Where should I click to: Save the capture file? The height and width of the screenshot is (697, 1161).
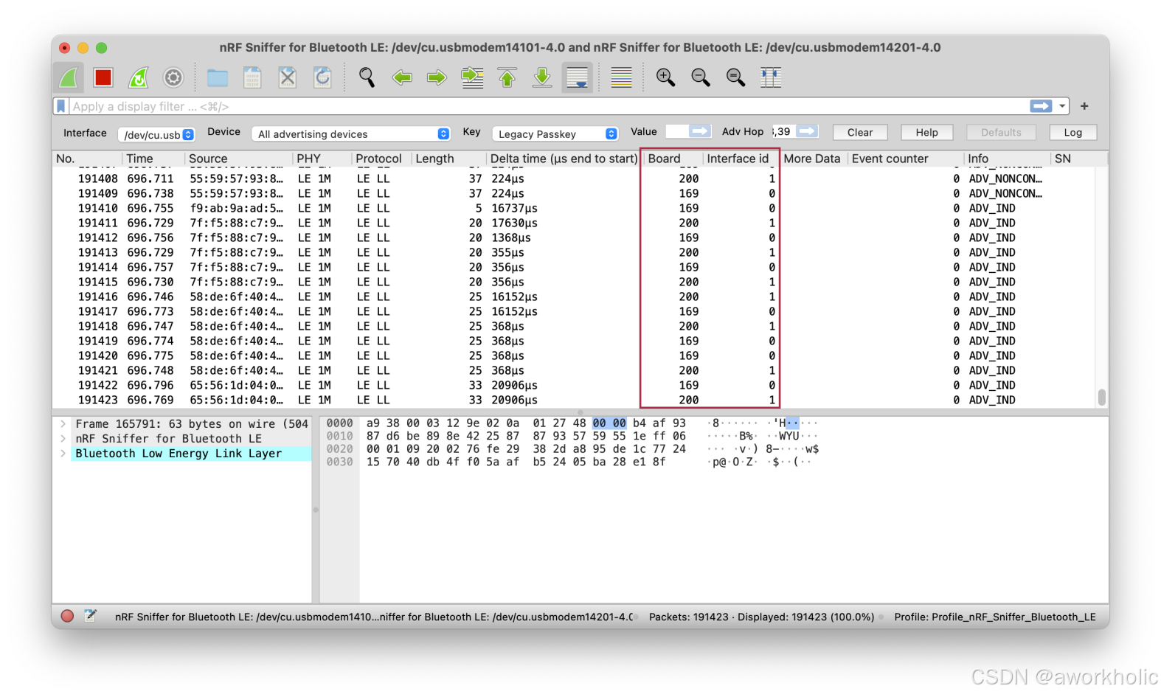[252, 77]
